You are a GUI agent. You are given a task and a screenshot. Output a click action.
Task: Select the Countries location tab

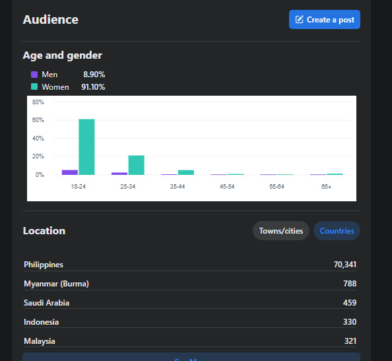click(x=337, y=231)
